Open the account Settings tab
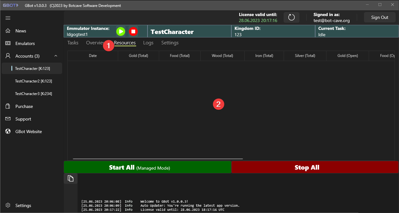Viewport: 399px width, 213px height. tap(170, 43)
